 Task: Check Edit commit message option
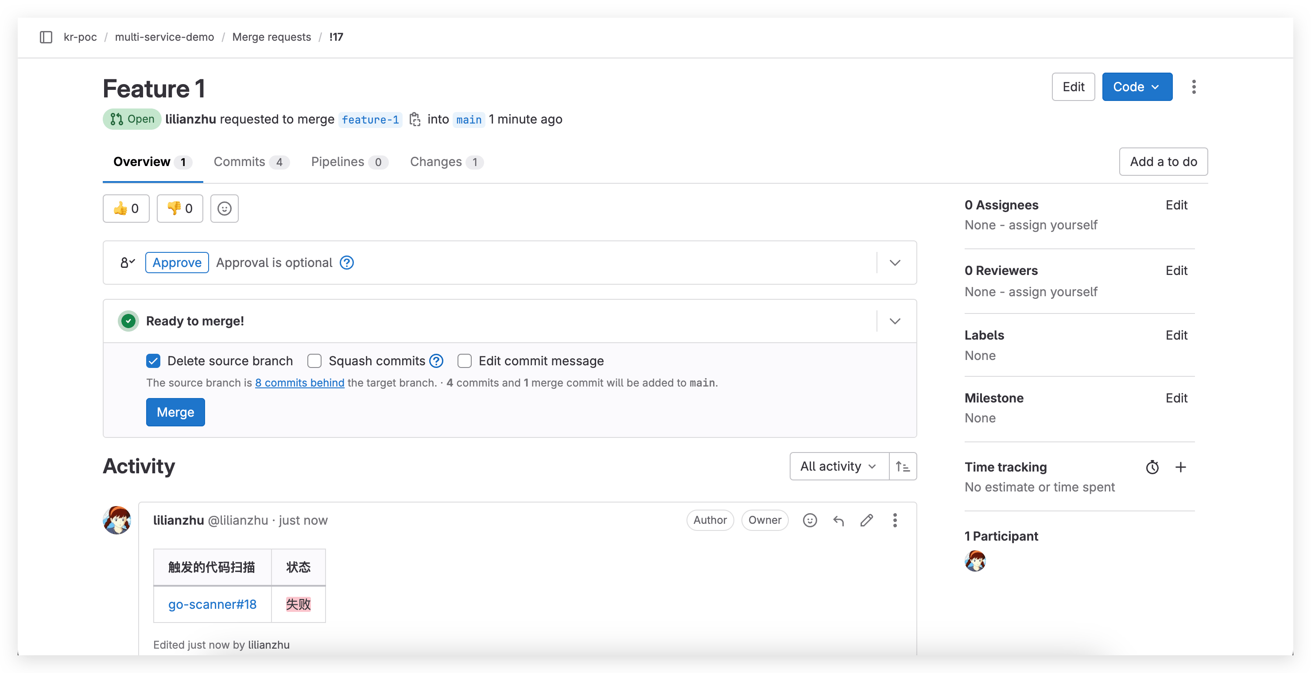click(464, 361)
